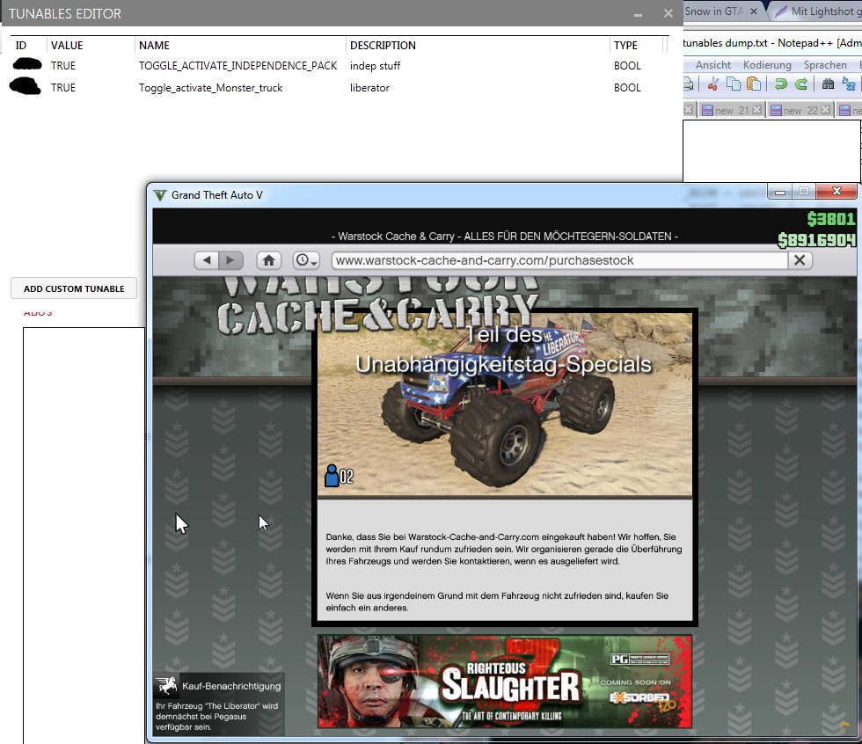Toggle TRUE value for TOGGLE_ACTIVATE_INDEPENDENCE_PACK

click(63, 66)
